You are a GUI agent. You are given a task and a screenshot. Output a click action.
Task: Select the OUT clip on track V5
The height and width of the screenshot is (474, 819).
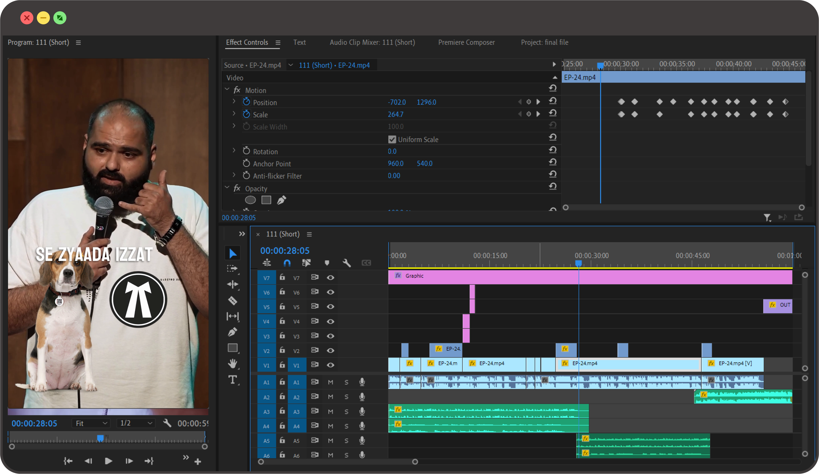pos(777,306)
